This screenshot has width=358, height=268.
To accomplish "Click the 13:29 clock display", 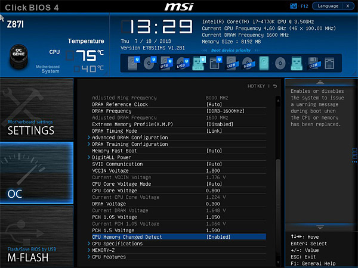I will (157, 27).
